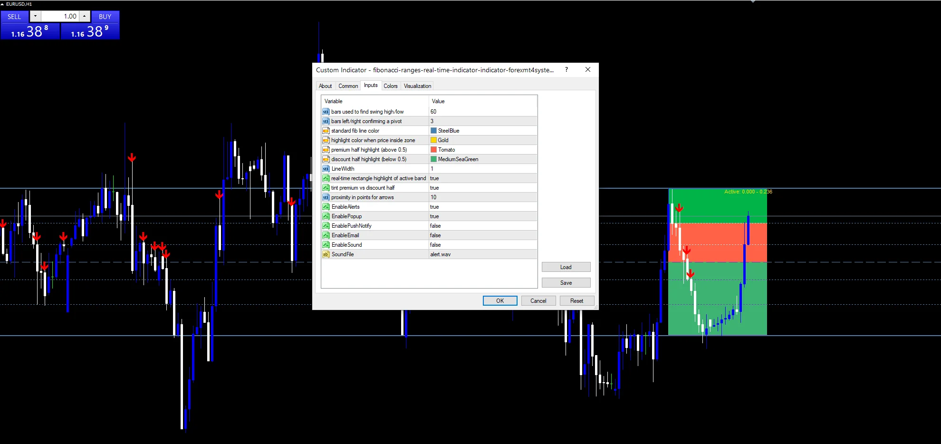Click the help question mark in dialog title
Screen dimensions: 941x444
tap(567, 69)
